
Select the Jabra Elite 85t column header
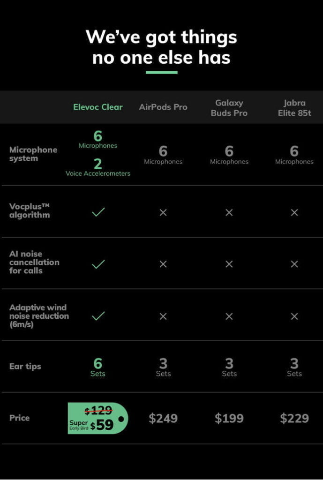(294, 107)
